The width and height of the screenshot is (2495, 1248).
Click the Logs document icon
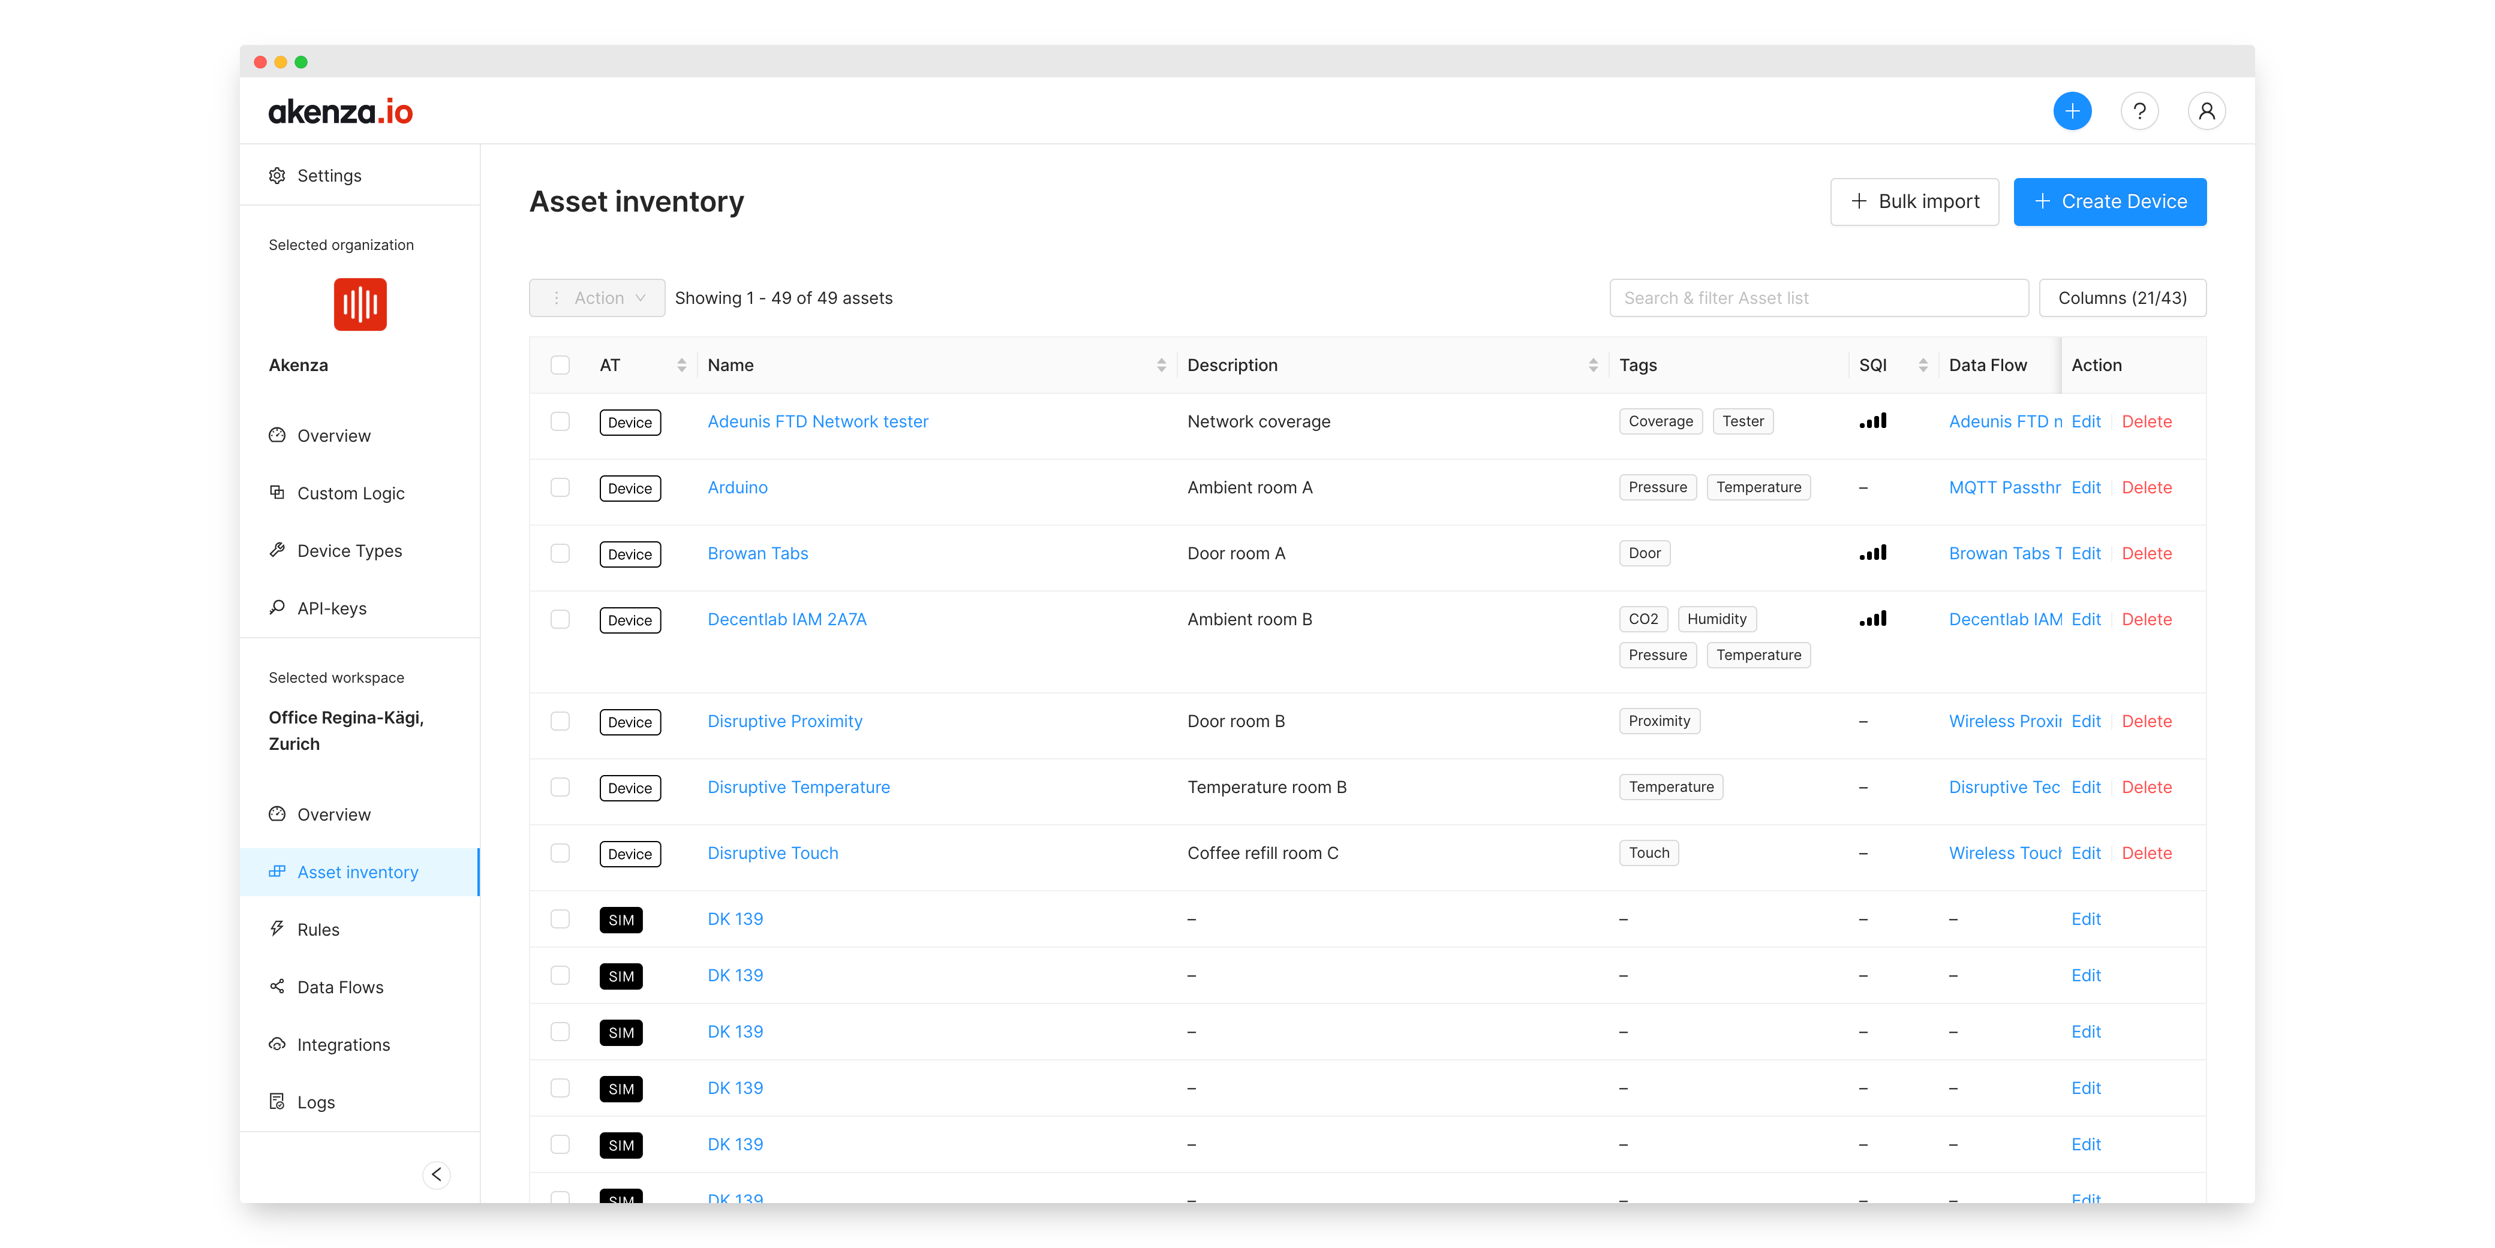(x=277, y=1102)
